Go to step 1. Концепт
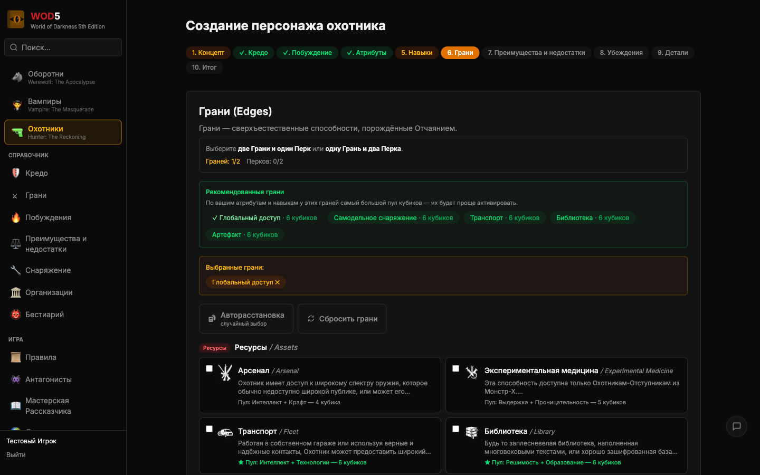This screenshot has width=760, height=475. click(x=208, y=53)
